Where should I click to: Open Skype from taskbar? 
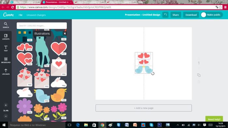(x=151, y=125)
